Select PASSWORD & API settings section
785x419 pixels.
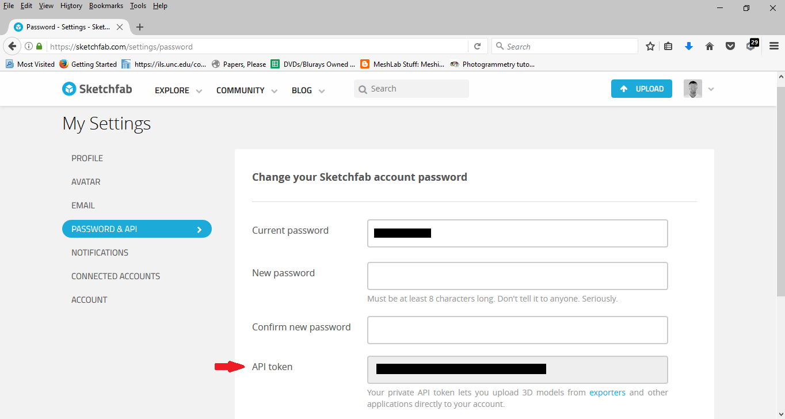click(x=137, y=229)
